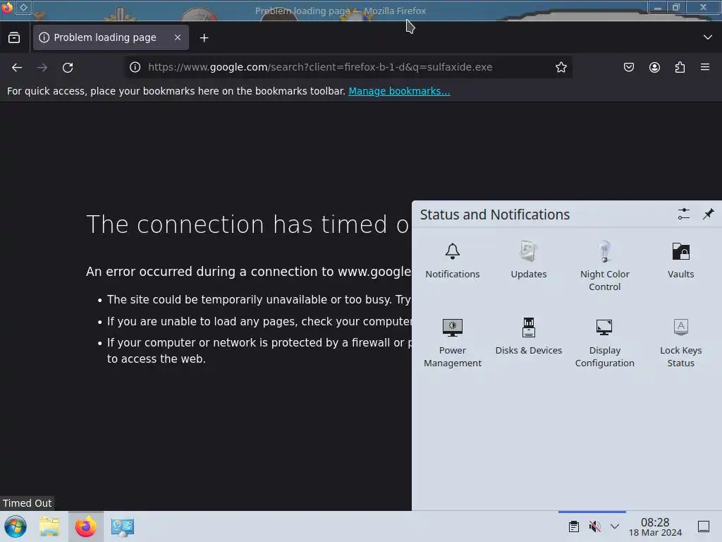722x542 pixels.
Task: Open the Firefox application menu
Action: coord(705,67)
